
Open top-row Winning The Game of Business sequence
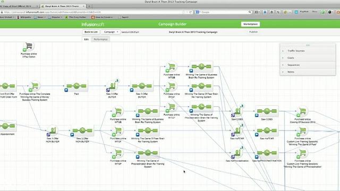pos(201,67)
